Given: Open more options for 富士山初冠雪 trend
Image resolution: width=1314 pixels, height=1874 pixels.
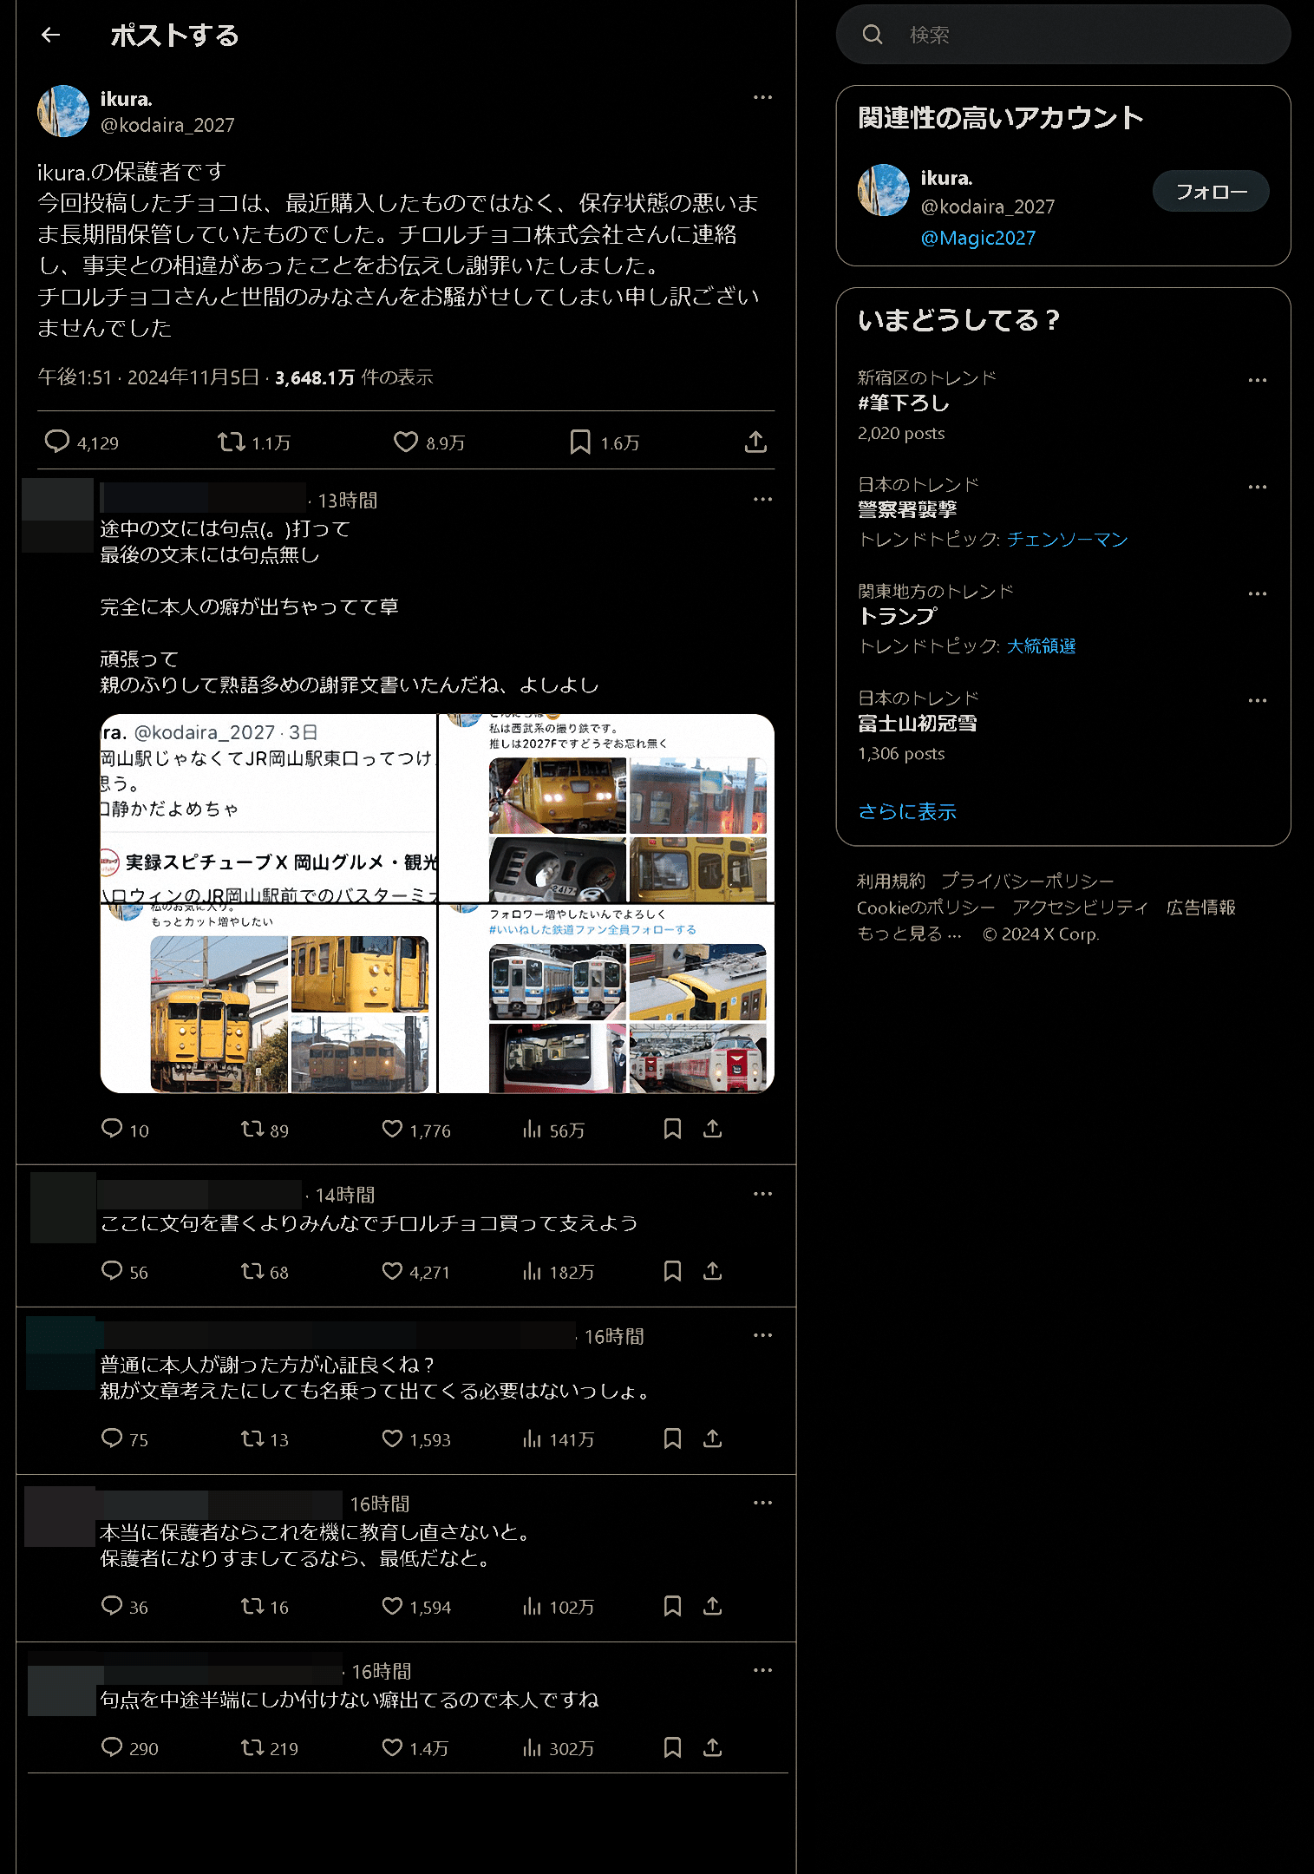Looking at the screenshot, I should coord(1258,700).
